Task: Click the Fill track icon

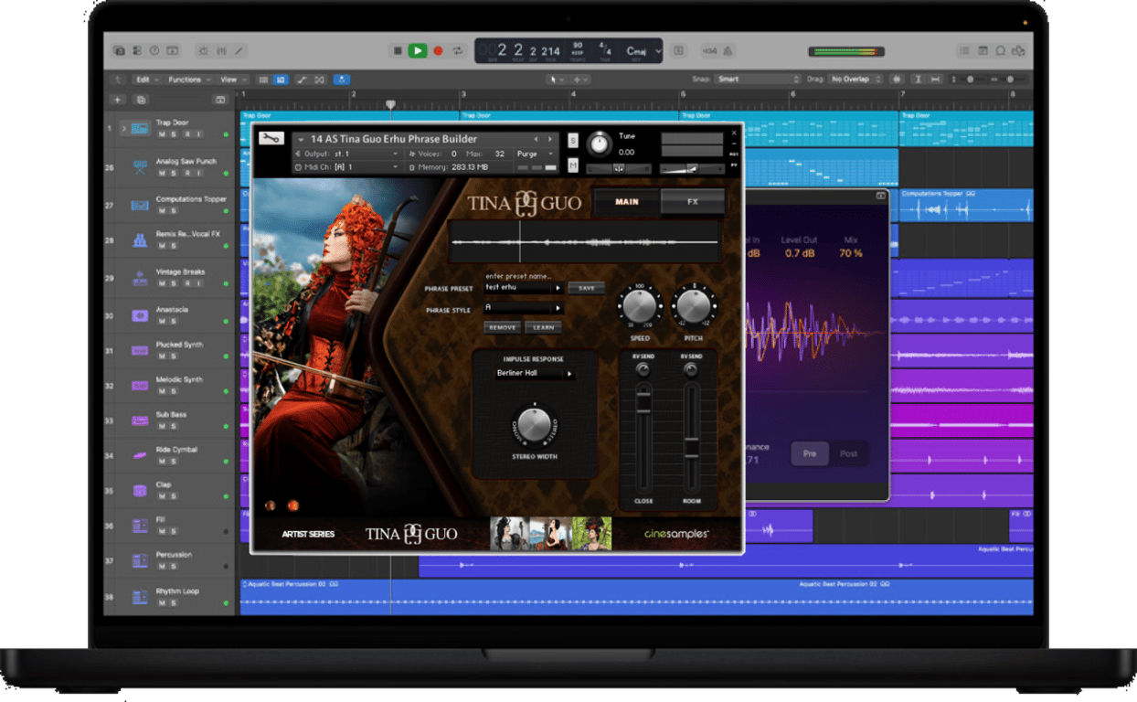Action: [140, 526]
